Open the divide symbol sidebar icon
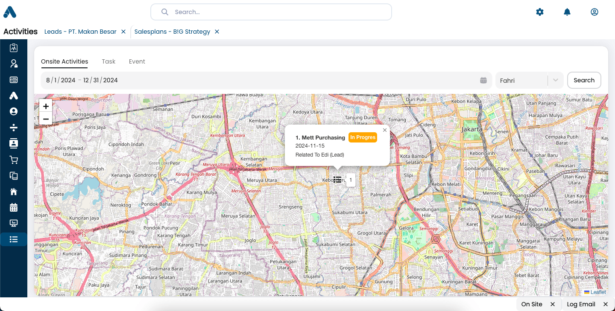 (14, 128)
